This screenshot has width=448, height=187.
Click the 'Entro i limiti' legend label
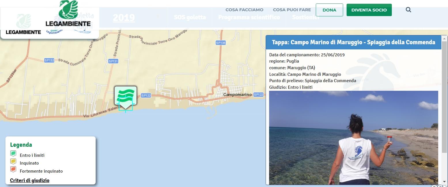click(32, 155)
